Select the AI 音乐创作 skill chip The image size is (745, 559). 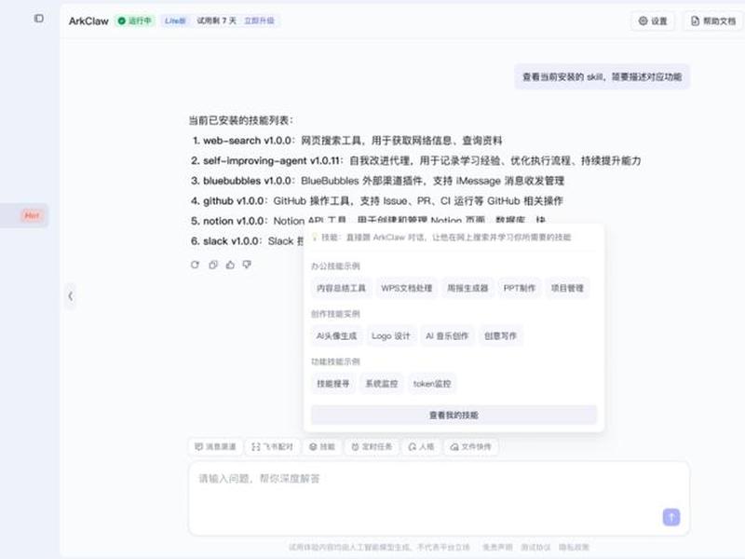pyautogui.click(x=447, y=336)
